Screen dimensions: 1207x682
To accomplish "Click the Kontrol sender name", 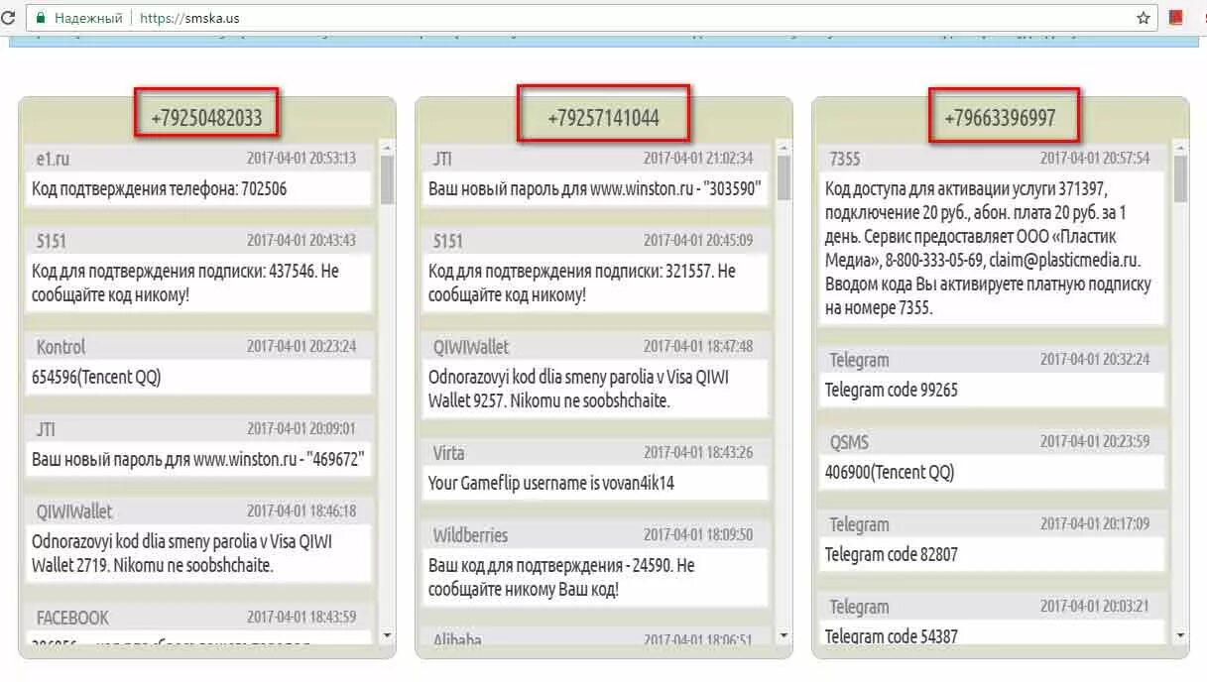I will point(60,347).
